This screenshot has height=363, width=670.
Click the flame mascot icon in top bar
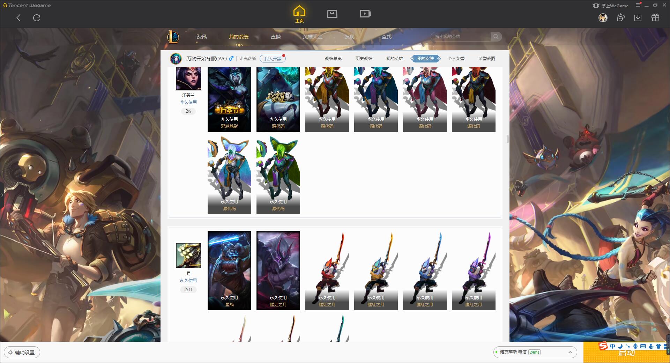620,18
